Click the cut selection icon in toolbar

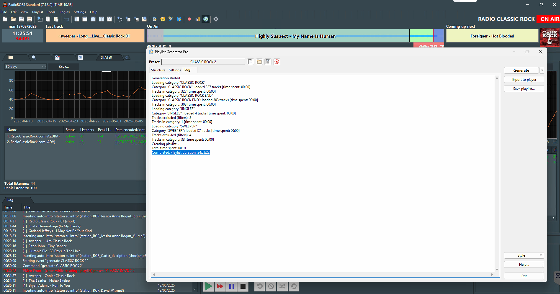40,19
